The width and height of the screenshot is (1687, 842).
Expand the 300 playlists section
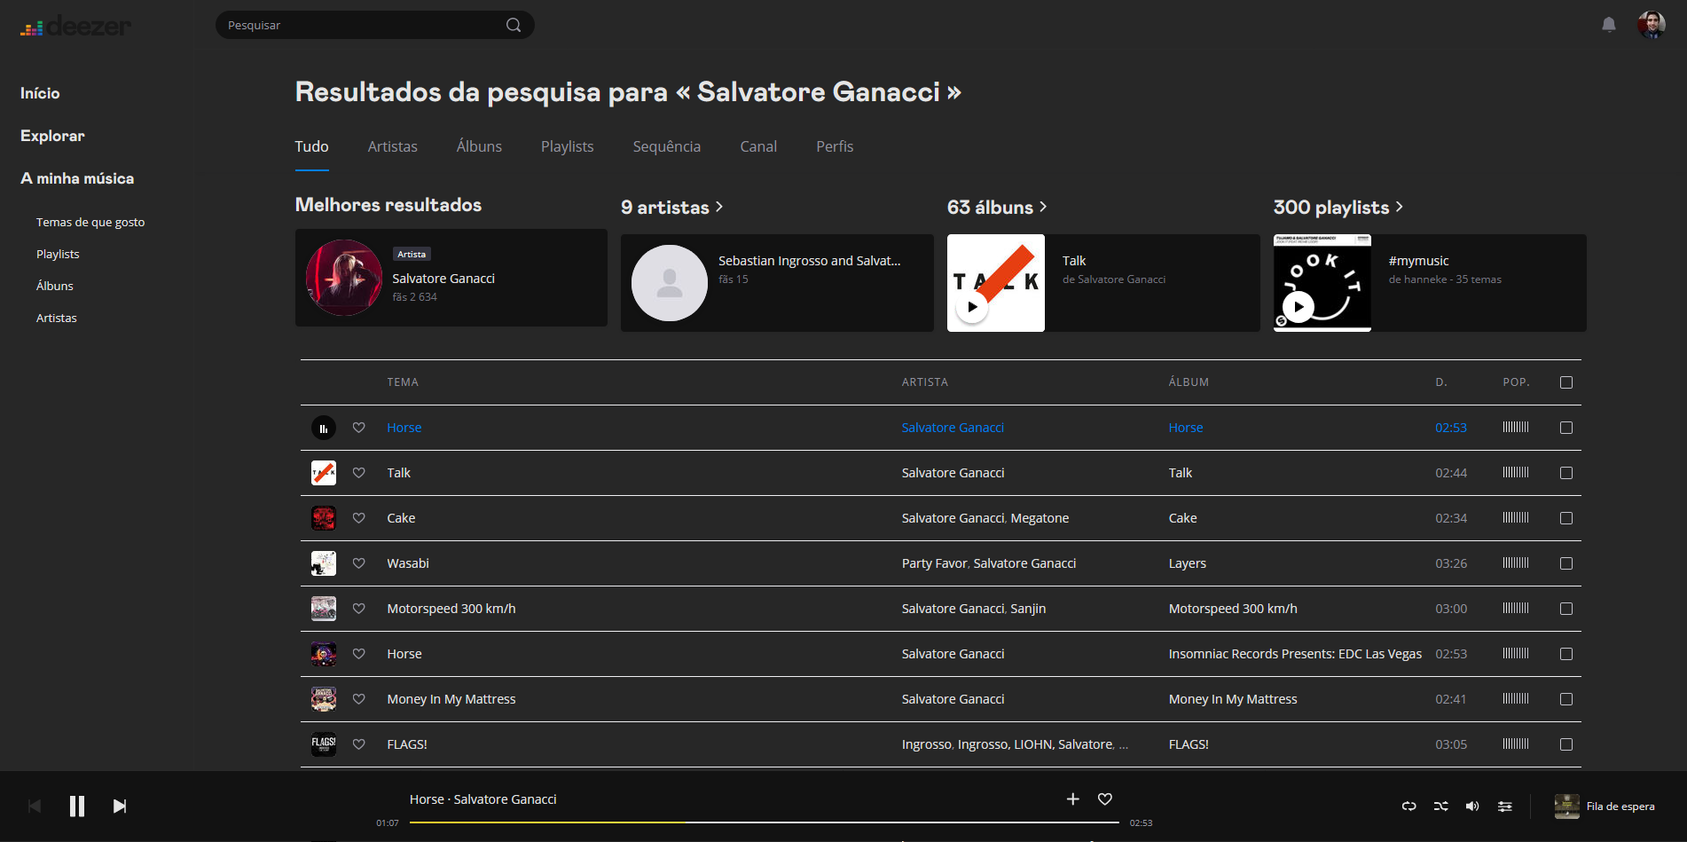click(x=1338, y=207)
